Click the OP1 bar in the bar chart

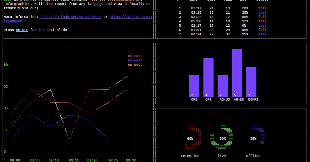tap(194, 86)
